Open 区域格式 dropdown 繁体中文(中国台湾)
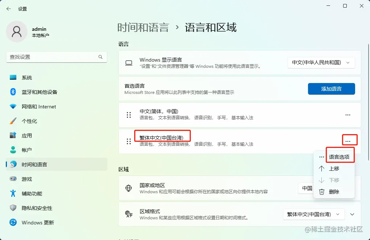 tap(314, 214)
